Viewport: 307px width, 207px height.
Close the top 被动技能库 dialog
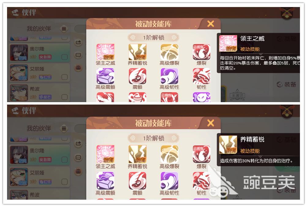(x=211, y=24)
